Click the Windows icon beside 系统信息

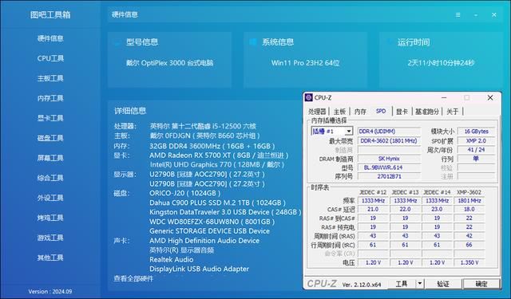pyautogui.click(x=253, y=42)
